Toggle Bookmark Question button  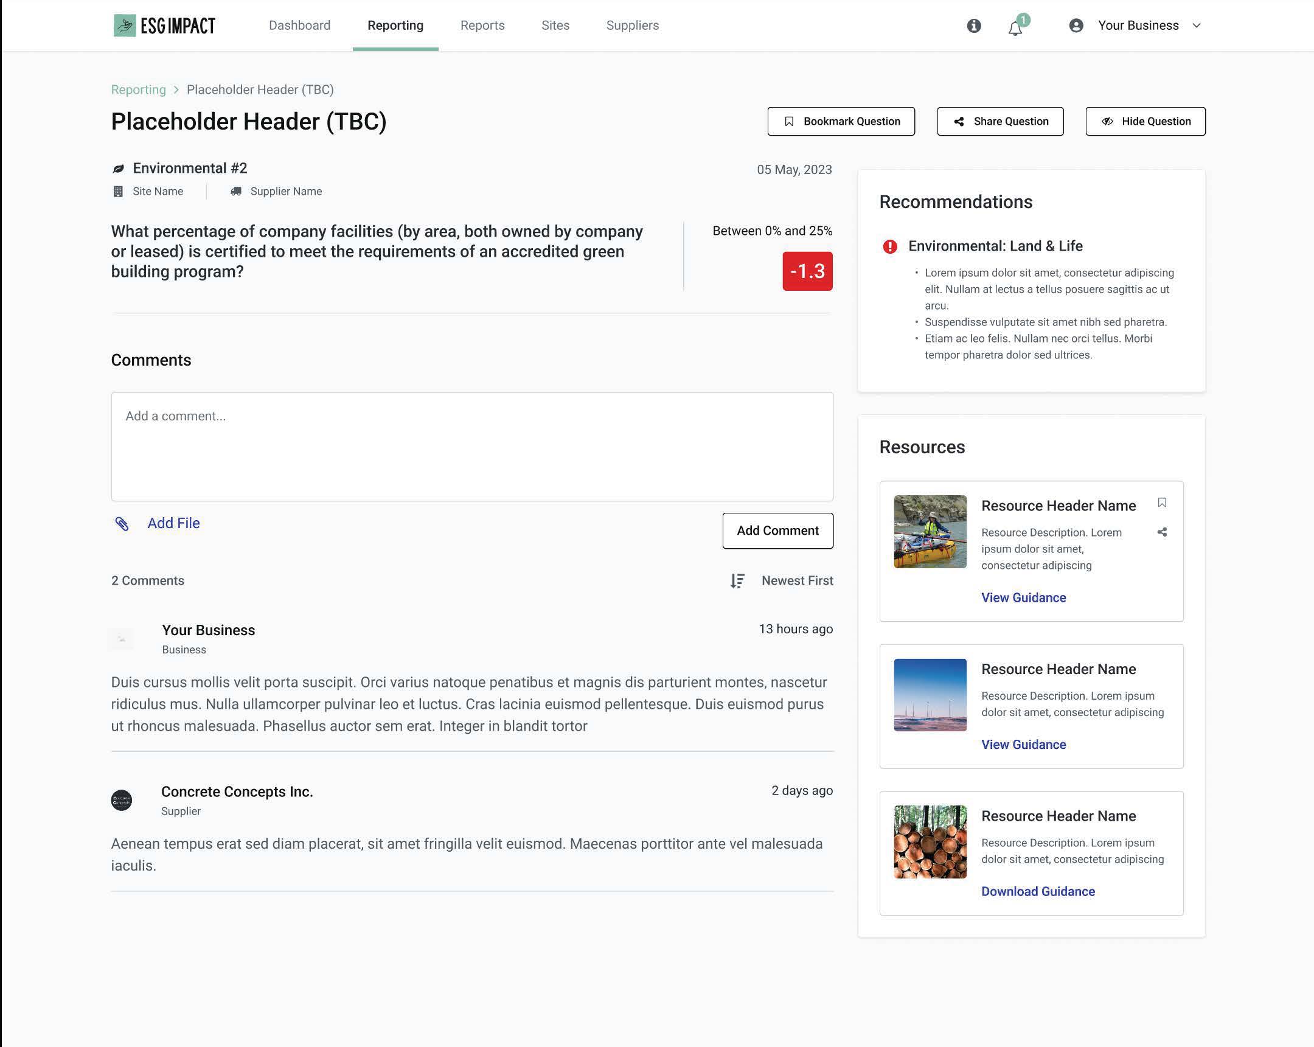click(841, 121)
